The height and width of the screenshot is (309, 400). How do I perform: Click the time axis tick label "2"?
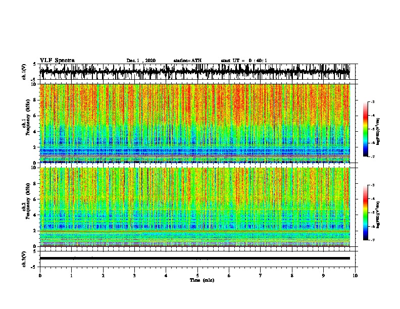(x=103, y=276)
